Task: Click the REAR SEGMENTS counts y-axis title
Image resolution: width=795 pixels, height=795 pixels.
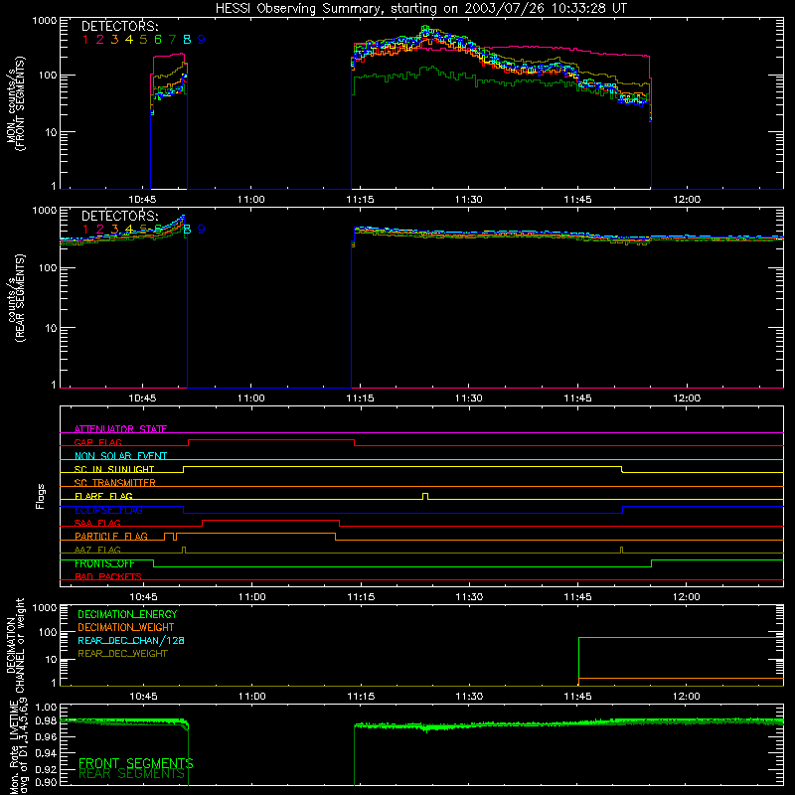Action: pyautogui.click(x=15, y=298)
